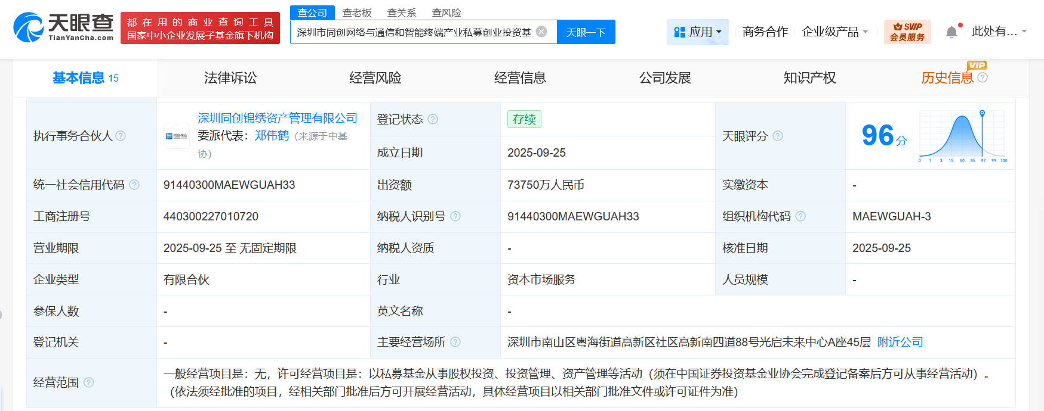Open the user account dropdown

pos(999,32)
